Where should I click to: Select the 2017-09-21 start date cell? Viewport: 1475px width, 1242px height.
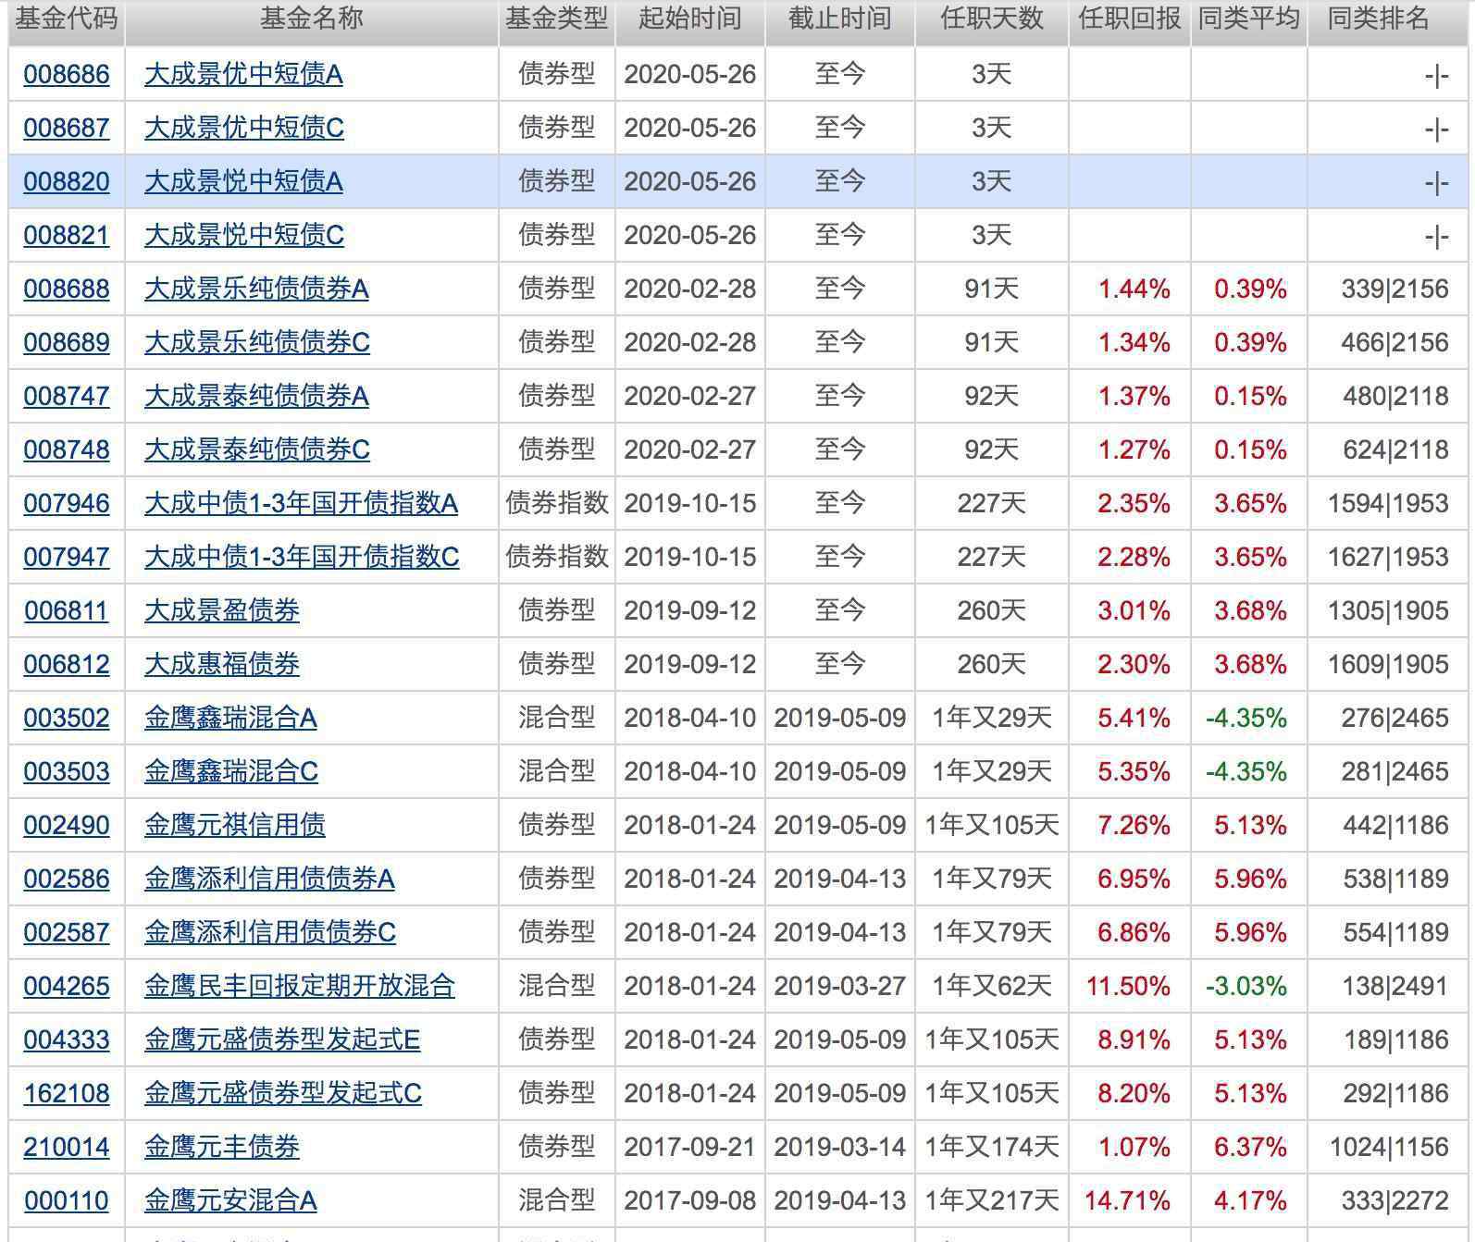click(x=690, y=1147)
